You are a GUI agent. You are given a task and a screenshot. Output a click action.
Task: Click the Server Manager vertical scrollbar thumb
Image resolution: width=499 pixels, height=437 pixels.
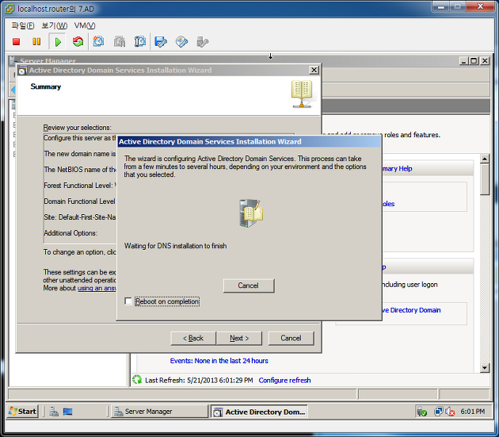pos(485,179)
